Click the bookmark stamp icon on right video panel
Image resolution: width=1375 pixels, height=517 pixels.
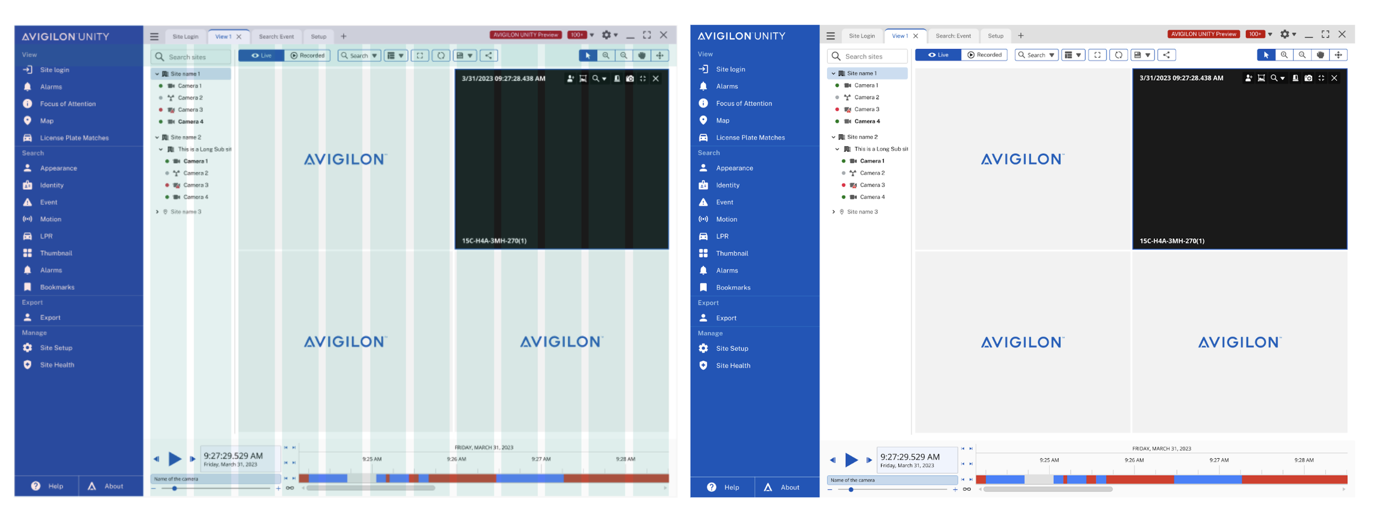click(1295, 78)
